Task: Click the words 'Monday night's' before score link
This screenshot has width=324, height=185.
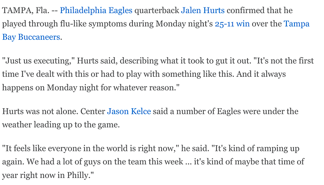Action: tap(184, 24)
